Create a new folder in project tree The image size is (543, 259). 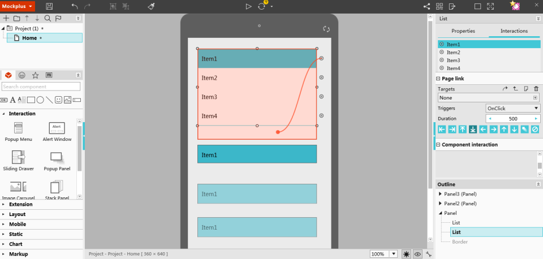16,18
